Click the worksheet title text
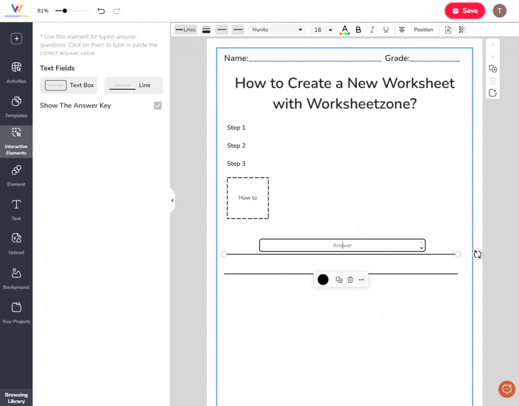 point(345,93)
